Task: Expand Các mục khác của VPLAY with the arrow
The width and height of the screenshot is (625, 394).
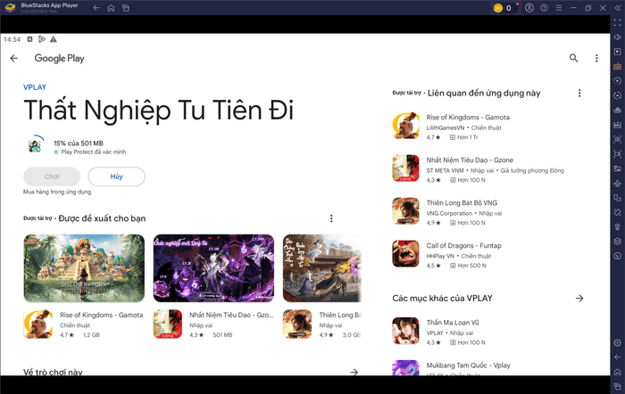Action: [579, 298]
